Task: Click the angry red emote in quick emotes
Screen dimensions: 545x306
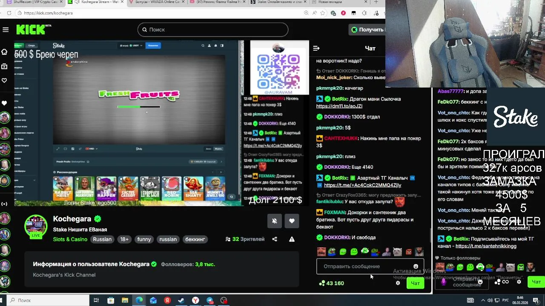Action: click(x=409, y=252)
